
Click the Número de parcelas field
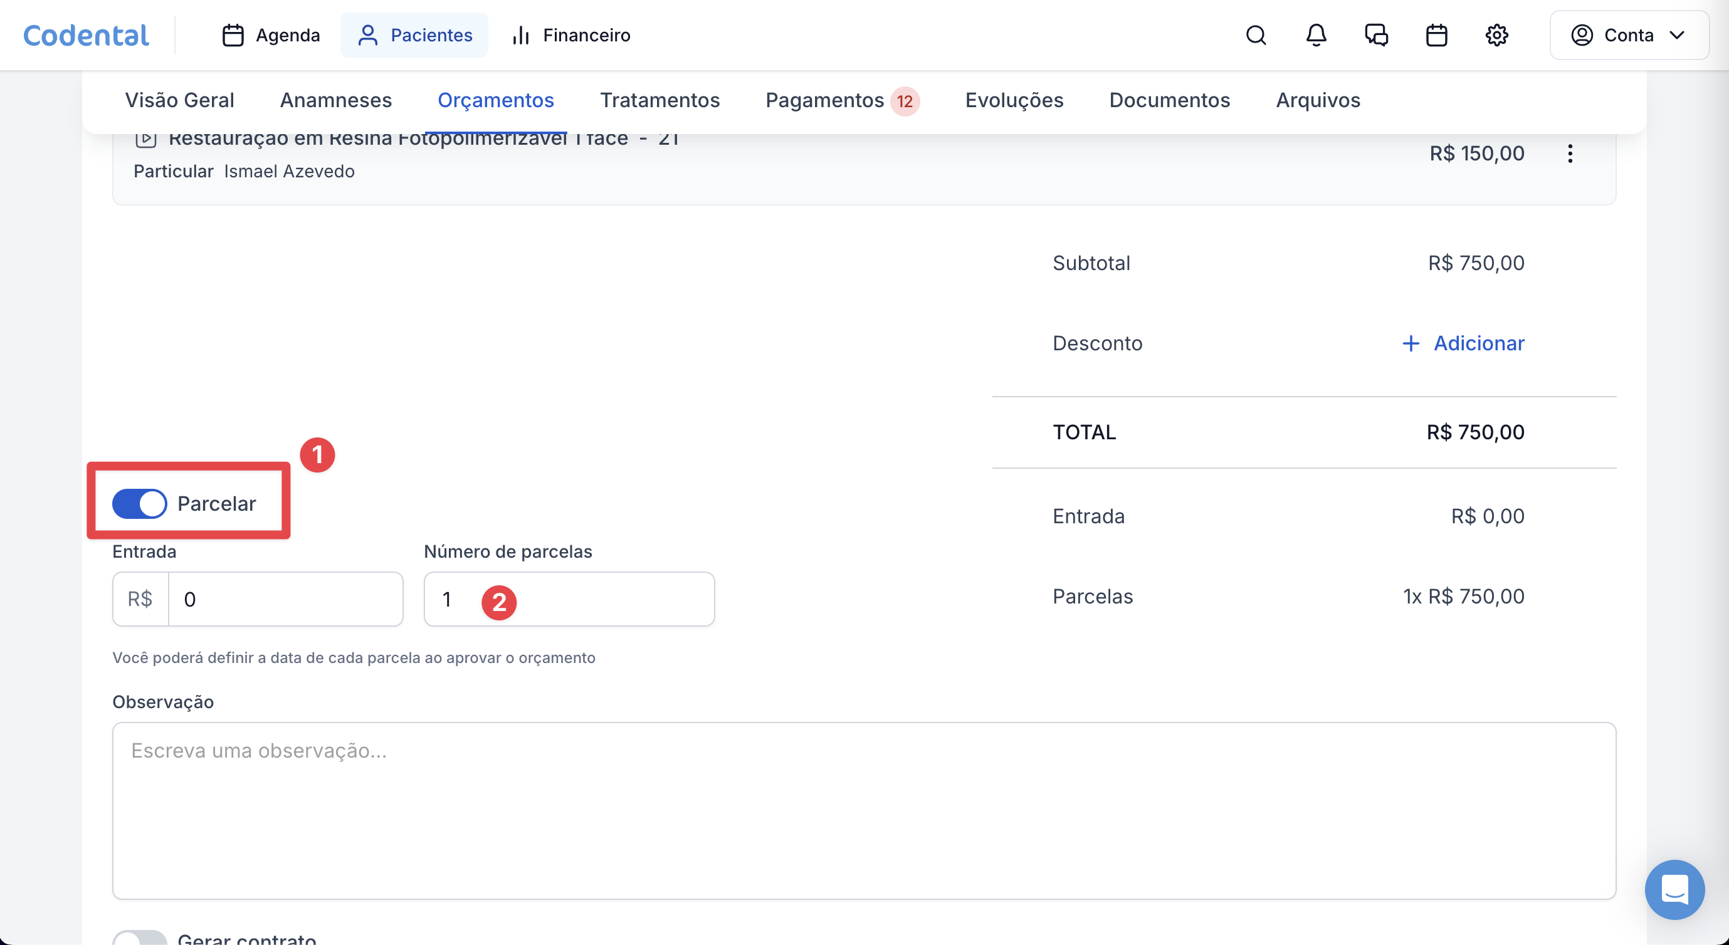tap(604, 598)
